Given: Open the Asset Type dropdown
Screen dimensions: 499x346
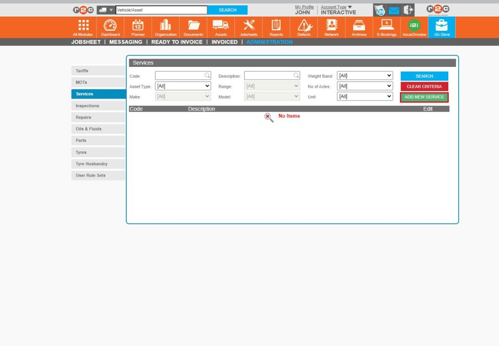Looking at the screenshot, I should (x=183, y=86).
